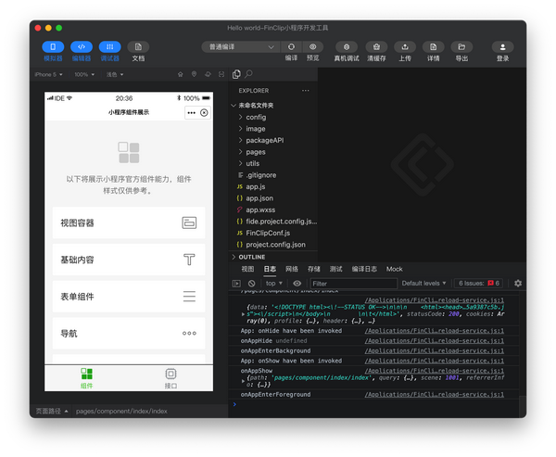Screen dimensions: 556x457
Task: Click the simulator home icon
Action: 180,74
